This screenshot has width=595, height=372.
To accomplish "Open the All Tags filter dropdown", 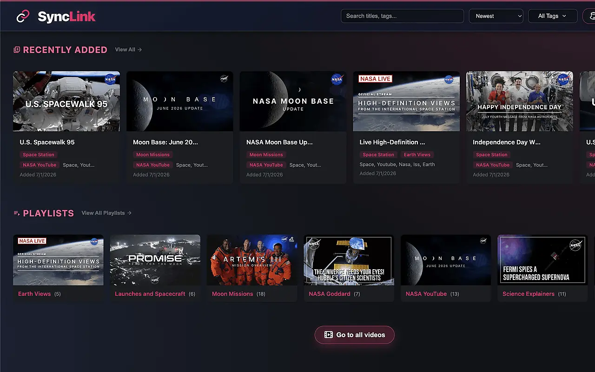I will (x=553, y=16).
